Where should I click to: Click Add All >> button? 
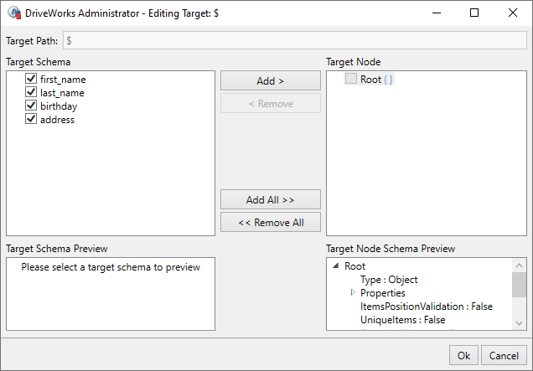(x=270, y=200)
